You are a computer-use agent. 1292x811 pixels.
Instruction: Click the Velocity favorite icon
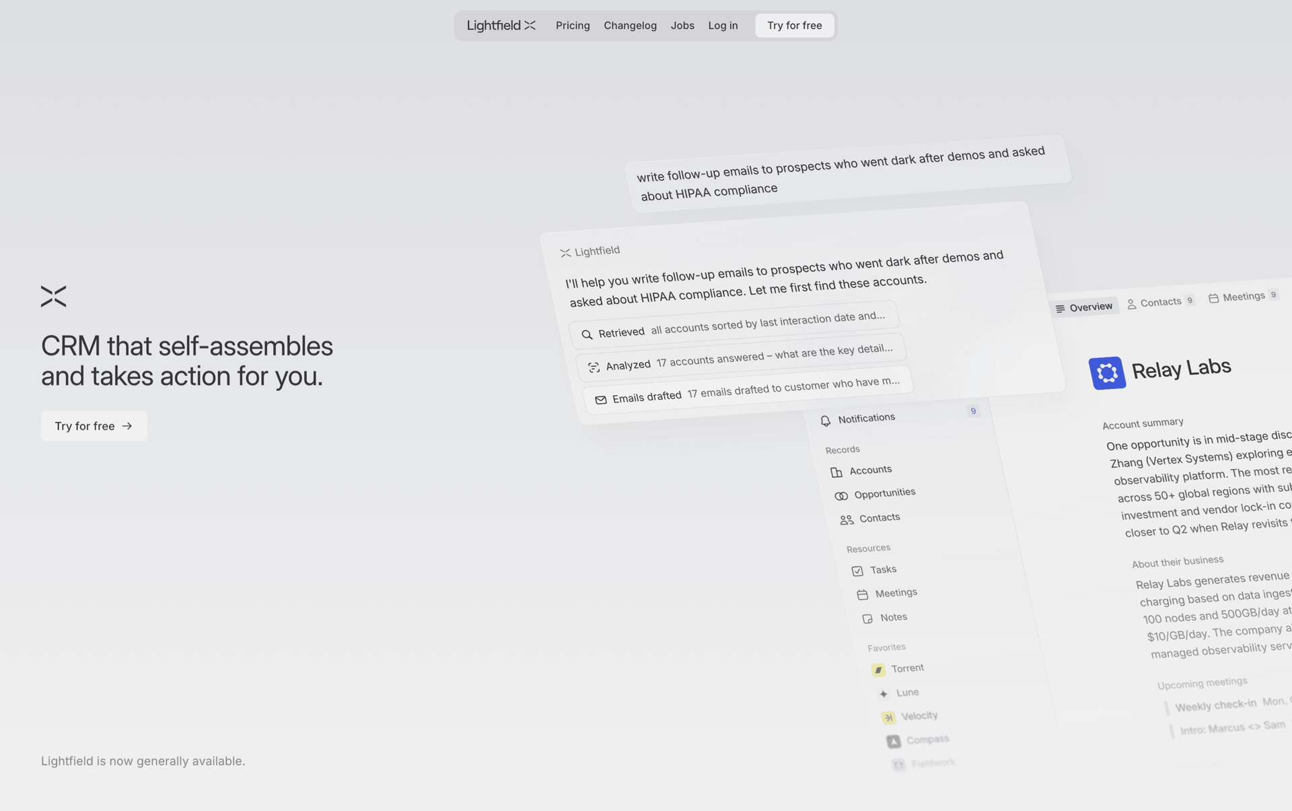coord(888,718)
